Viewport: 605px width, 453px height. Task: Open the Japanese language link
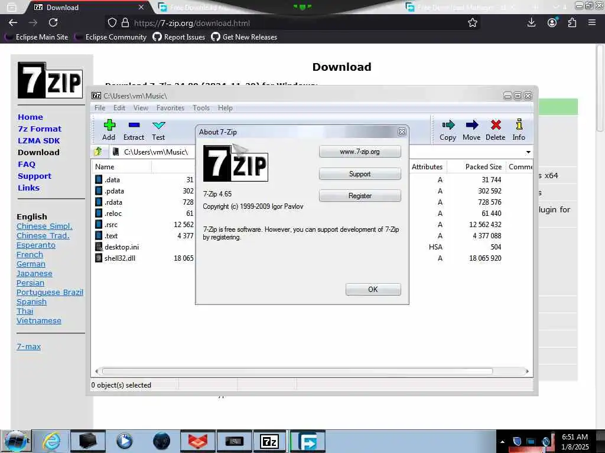click(x=34, y=274)
